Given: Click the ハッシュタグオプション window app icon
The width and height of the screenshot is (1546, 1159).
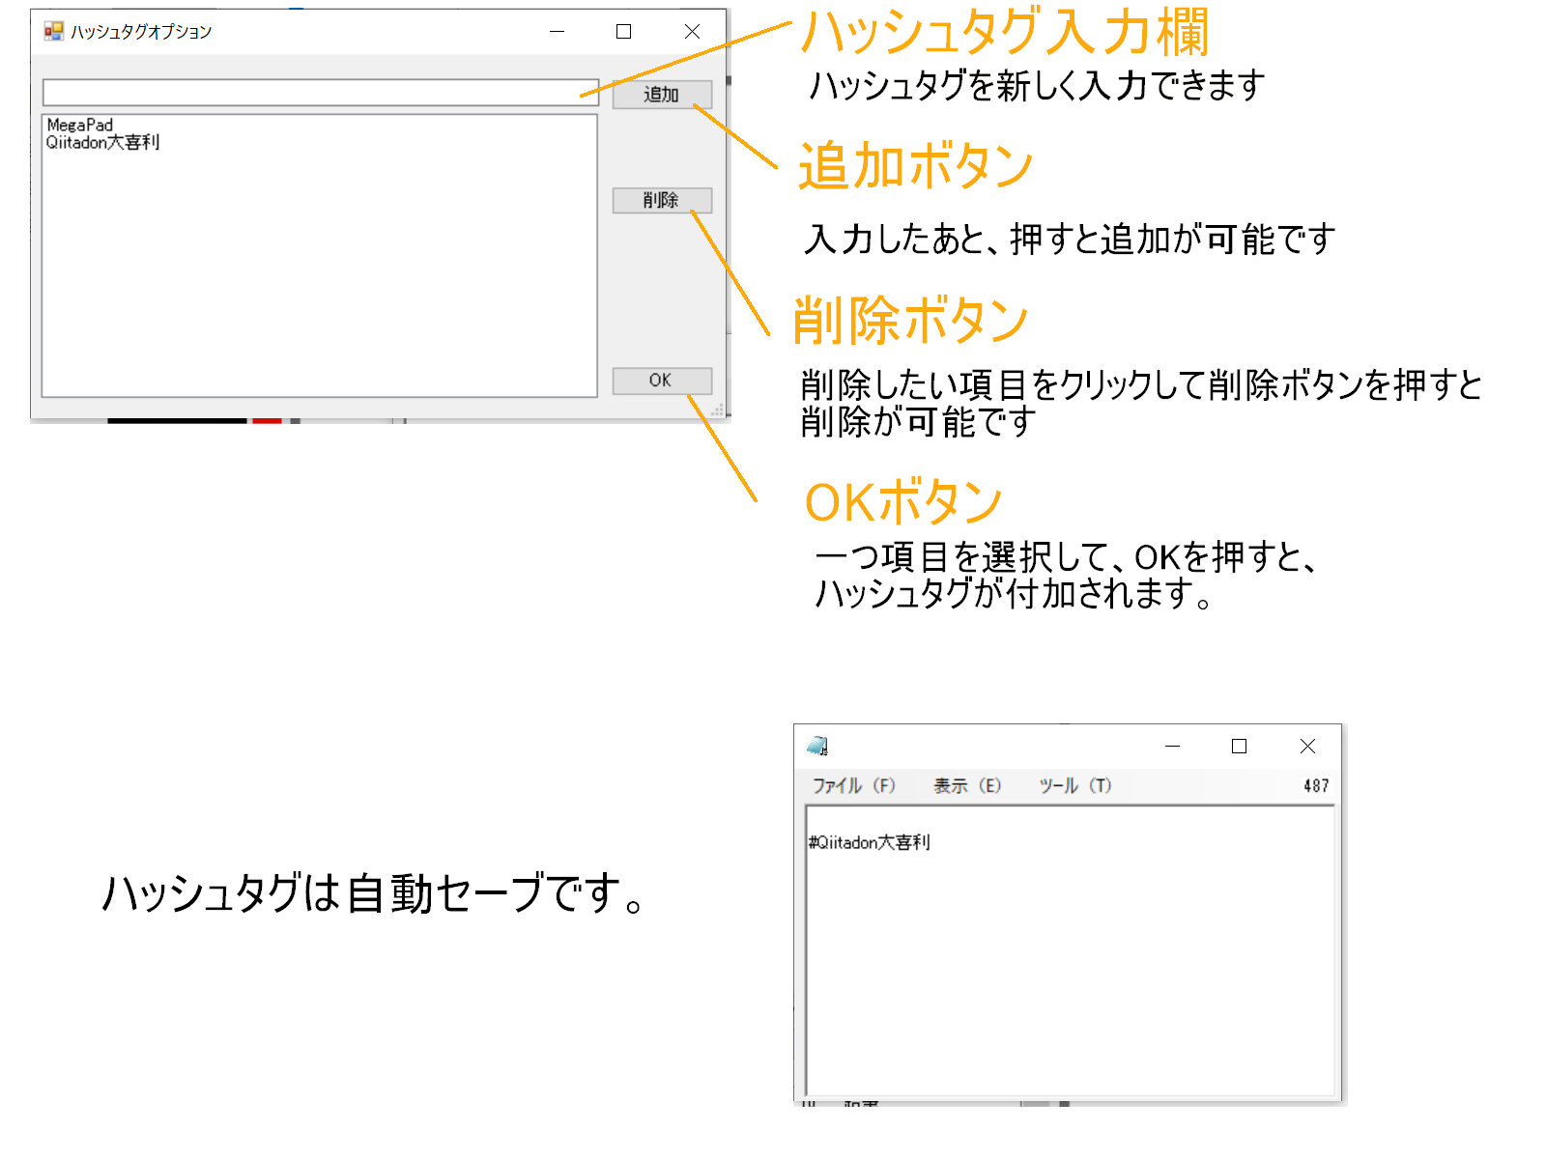Looking at the screenshot, I should (53, 32).
